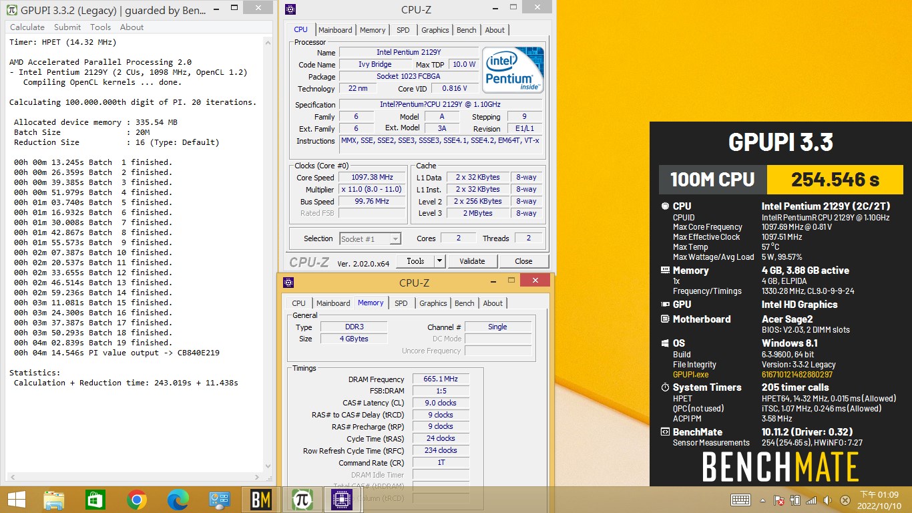Show hidden tray icons arrow
The height and width of the screenshot is (513, 912).
(763, 500)
